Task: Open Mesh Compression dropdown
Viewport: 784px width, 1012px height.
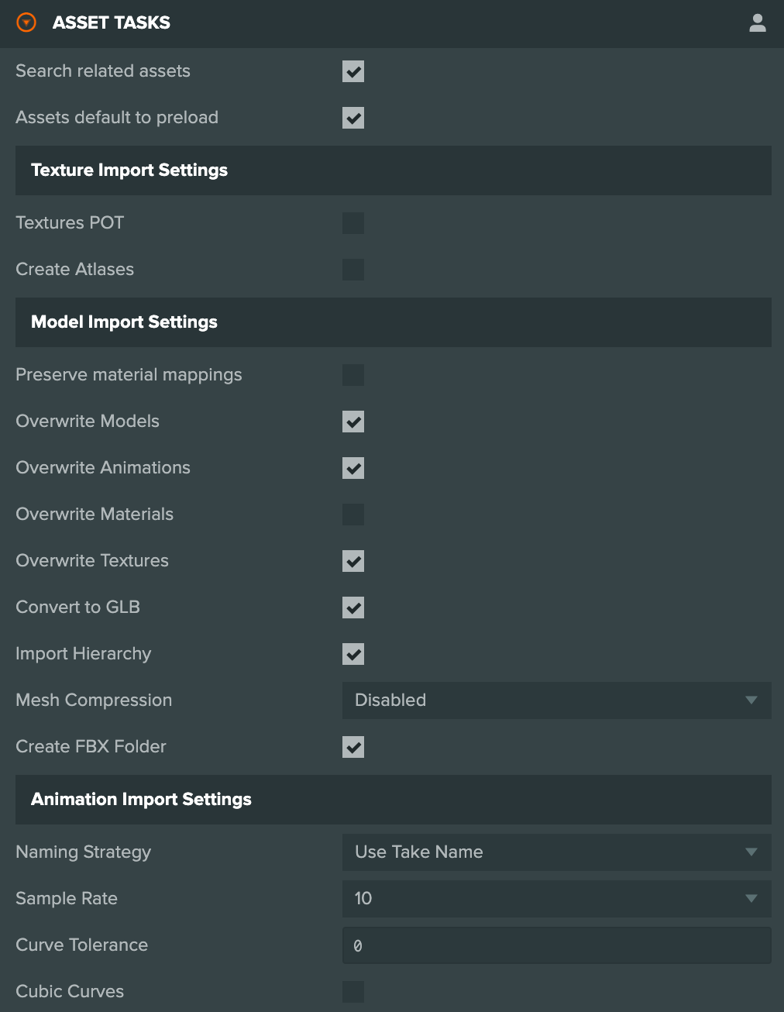Action: point(557,700)
